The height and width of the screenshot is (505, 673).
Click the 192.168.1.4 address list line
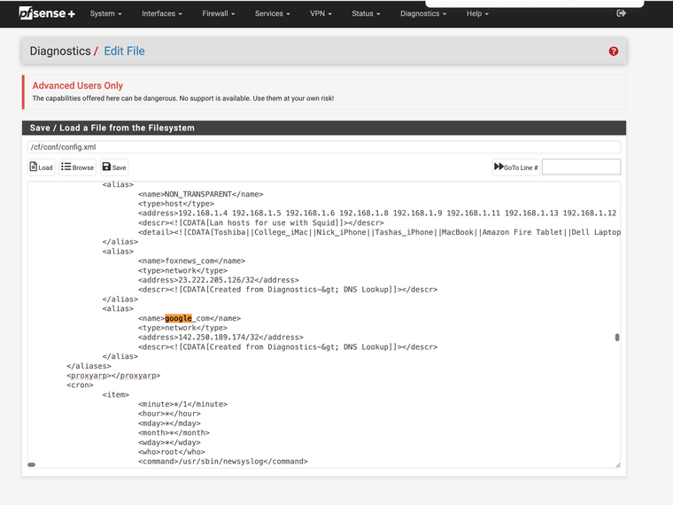tap(378, 213)
